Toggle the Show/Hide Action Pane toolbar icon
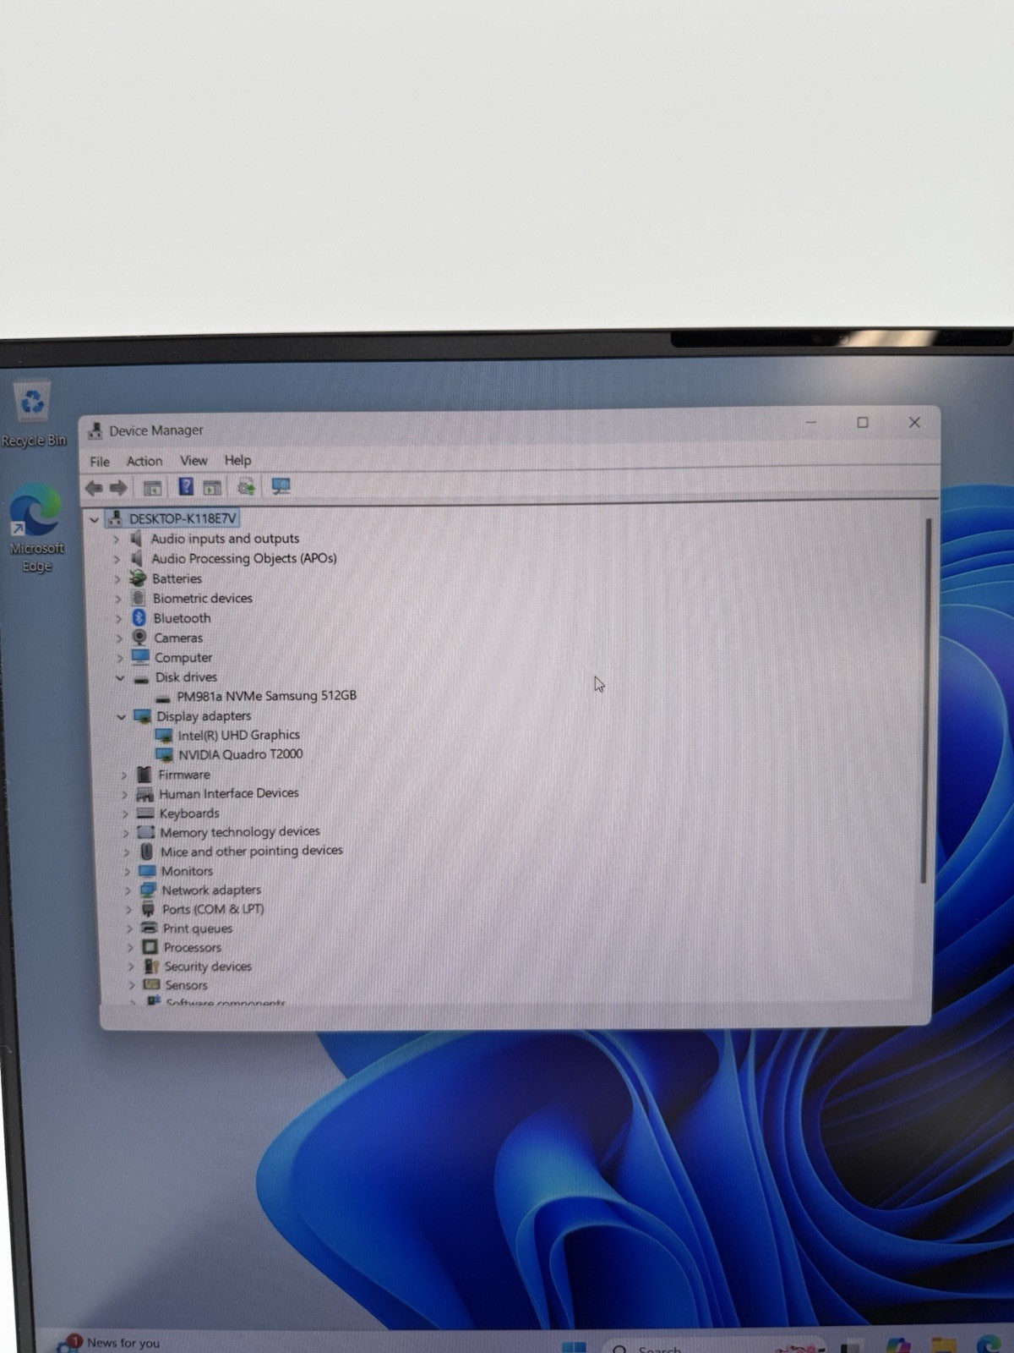 (x=212, y=488)
